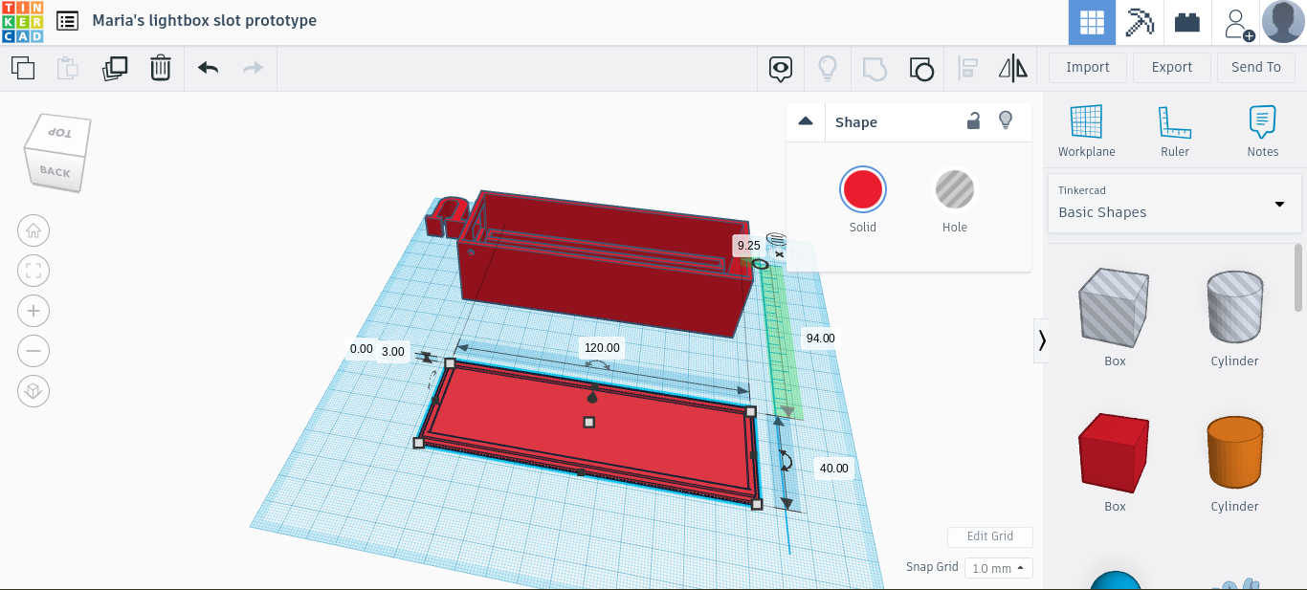Undo the last action
The width and height of the screenshot is (1307, 590).
point(208,68)
